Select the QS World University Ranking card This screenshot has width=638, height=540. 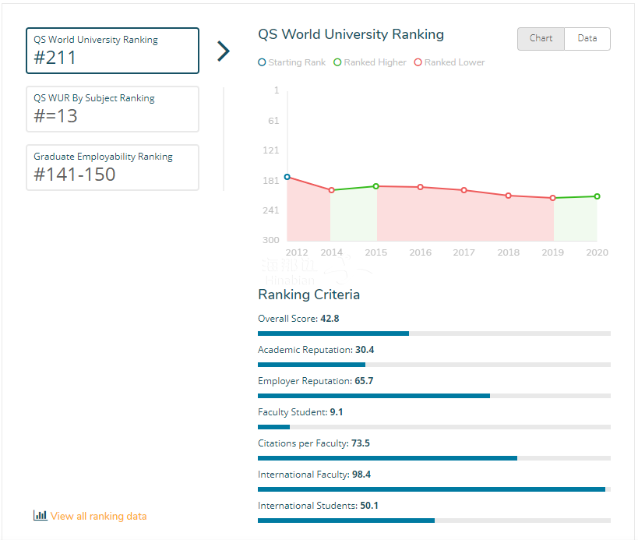(x=112, y=51)
